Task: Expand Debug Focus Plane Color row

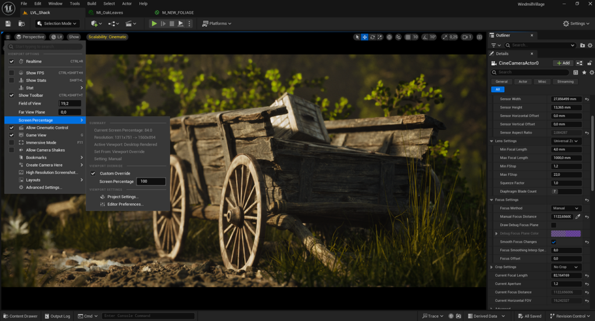Action: (x=497, y=233)
